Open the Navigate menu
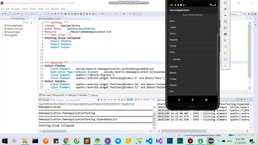The width and height of the screenshot is (258, 145). (15, 9)
